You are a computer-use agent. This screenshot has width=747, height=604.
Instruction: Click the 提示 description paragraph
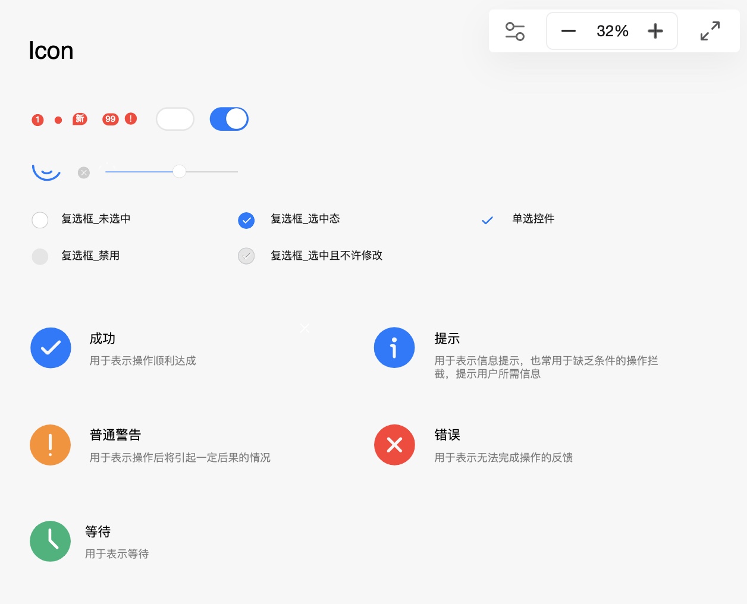tap(546, 367)
